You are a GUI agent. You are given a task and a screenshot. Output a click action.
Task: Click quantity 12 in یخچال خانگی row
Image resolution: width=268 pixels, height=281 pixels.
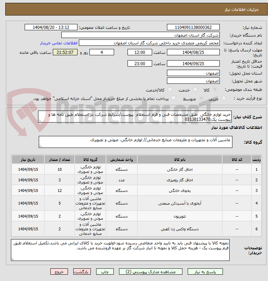point(60,191)
